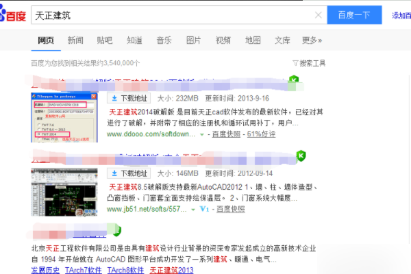This screenshot has width=411, height=274.
Task: Open the 添加百 link at top right
Action: click(401, 16)
